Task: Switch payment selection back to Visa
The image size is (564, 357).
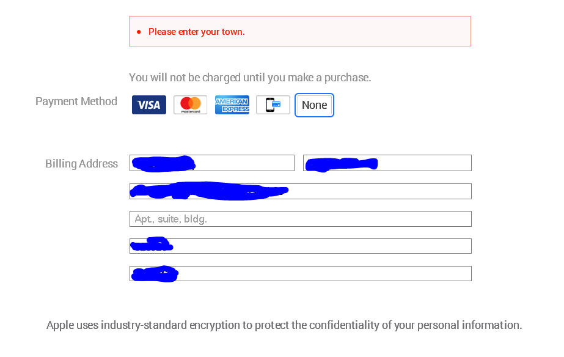Action: [x=148, y=105]
